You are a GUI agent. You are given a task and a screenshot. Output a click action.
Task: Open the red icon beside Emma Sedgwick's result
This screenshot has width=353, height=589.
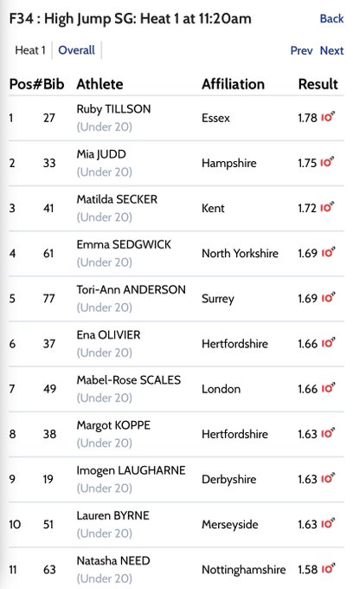[x=328, y=252]
